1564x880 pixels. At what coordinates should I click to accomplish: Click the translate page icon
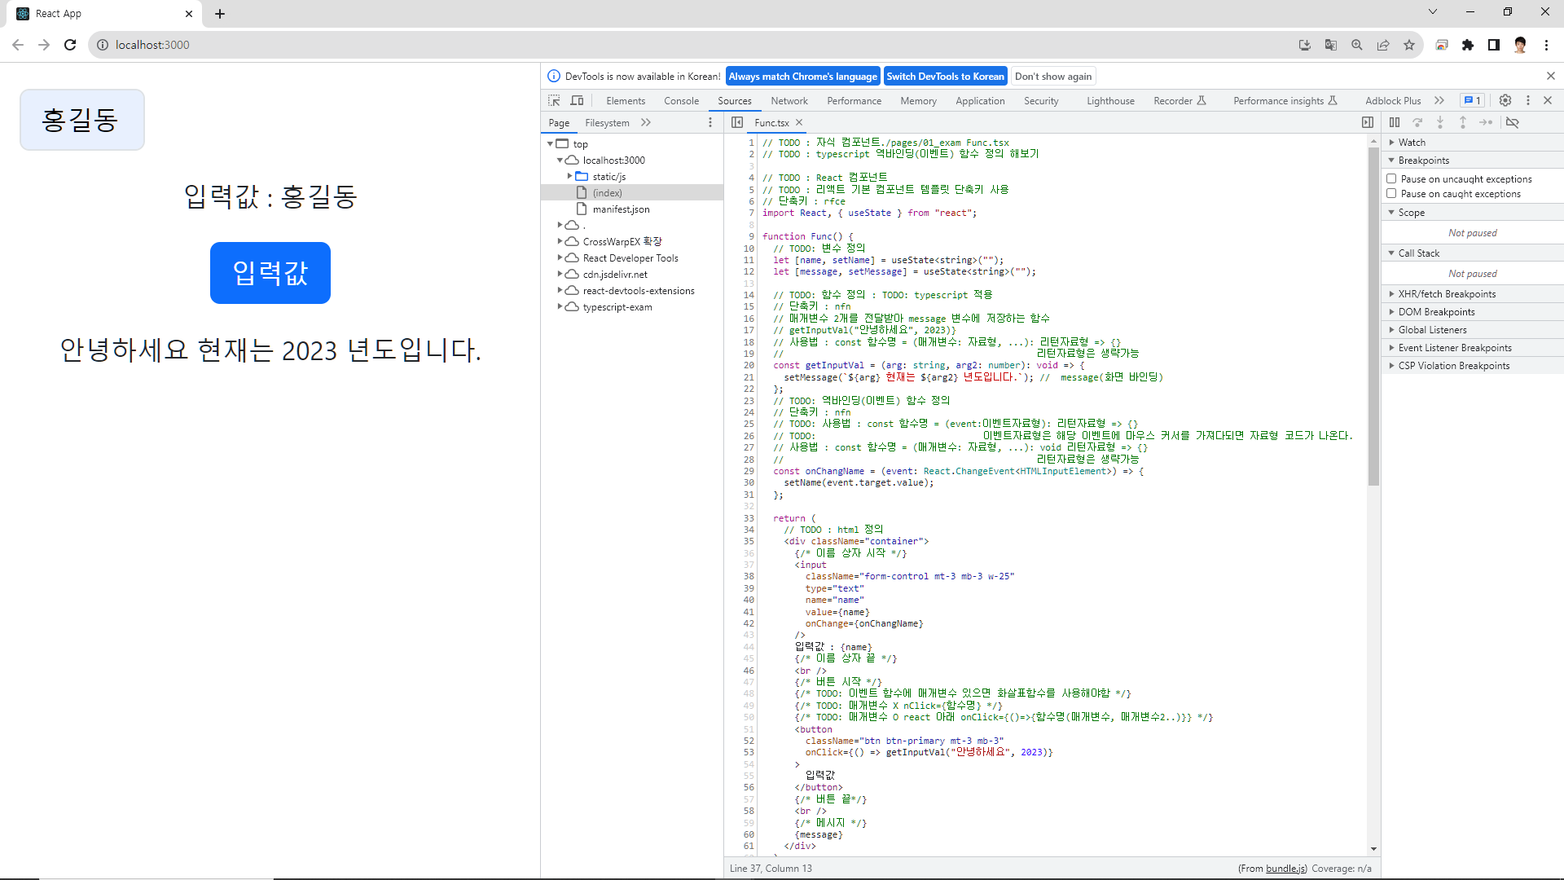tap(1331, 45)
